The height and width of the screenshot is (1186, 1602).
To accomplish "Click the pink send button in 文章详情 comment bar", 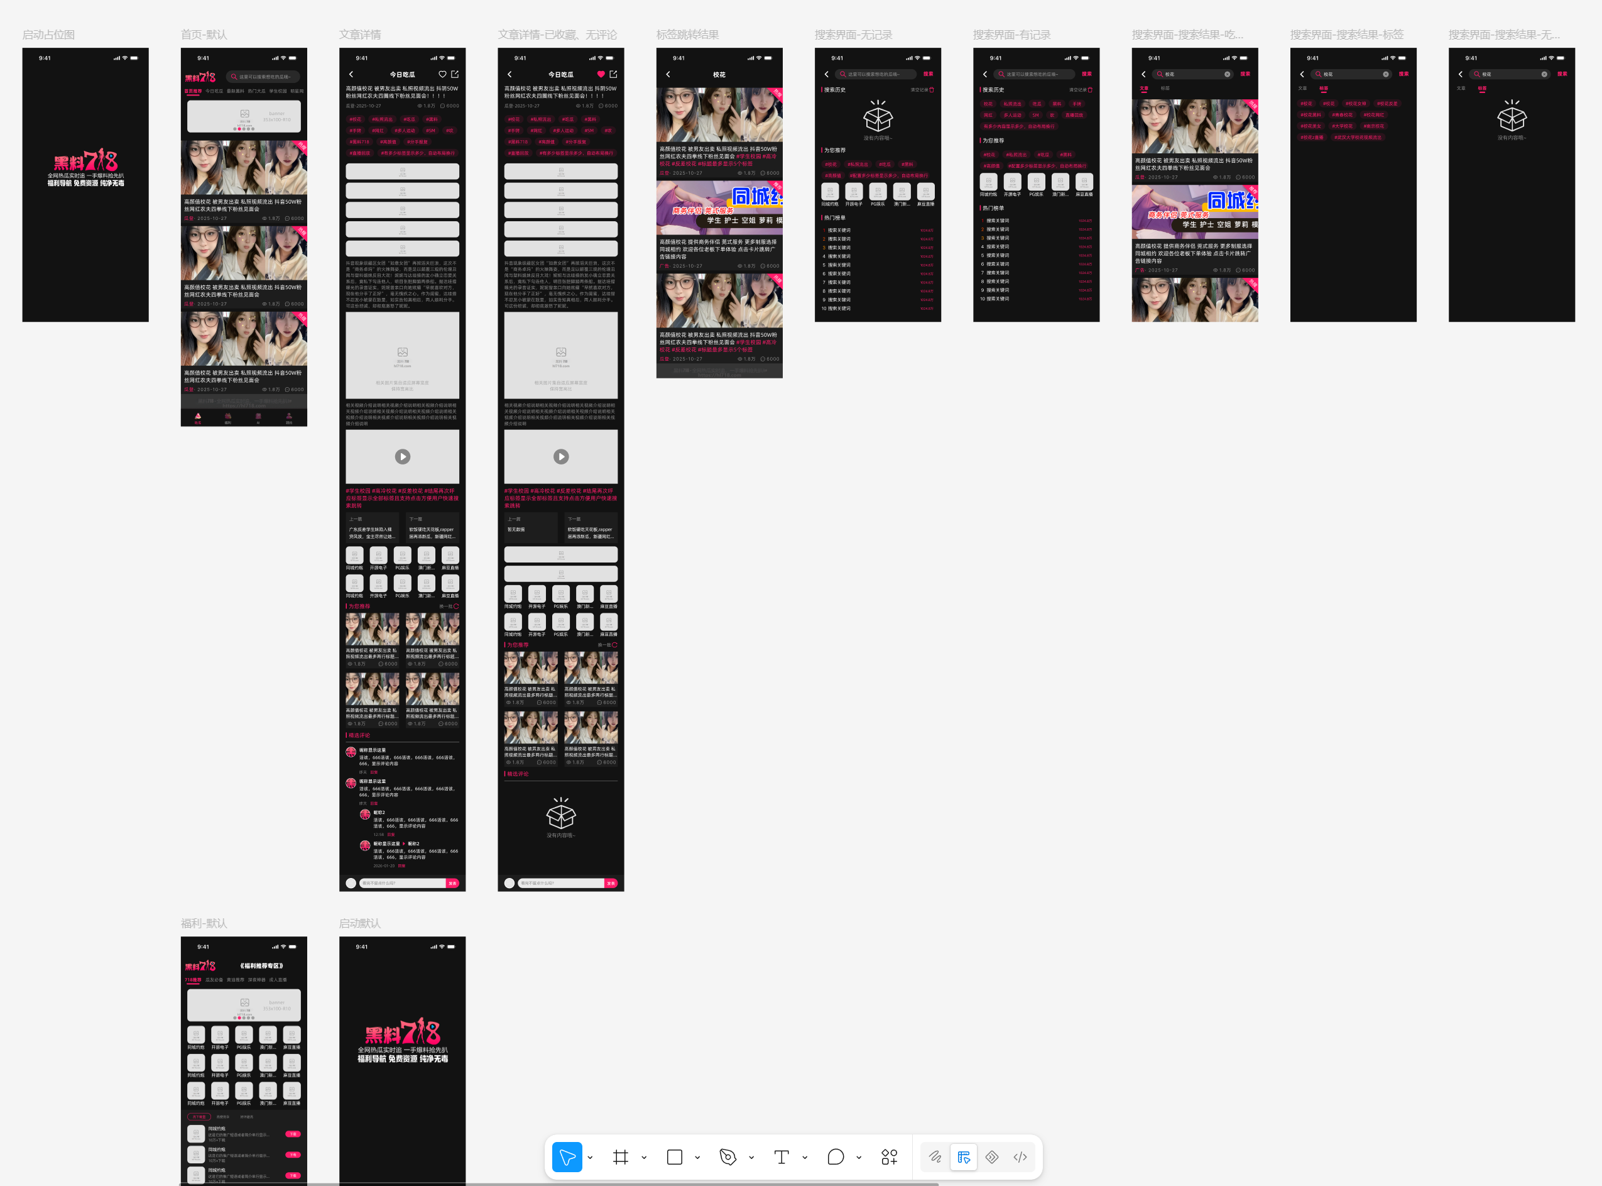I will click(x=453, y=883).
